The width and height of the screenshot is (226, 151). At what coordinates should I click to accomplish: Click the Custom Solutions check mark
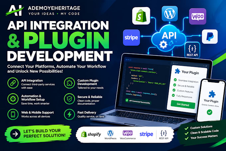coord(186,128)
